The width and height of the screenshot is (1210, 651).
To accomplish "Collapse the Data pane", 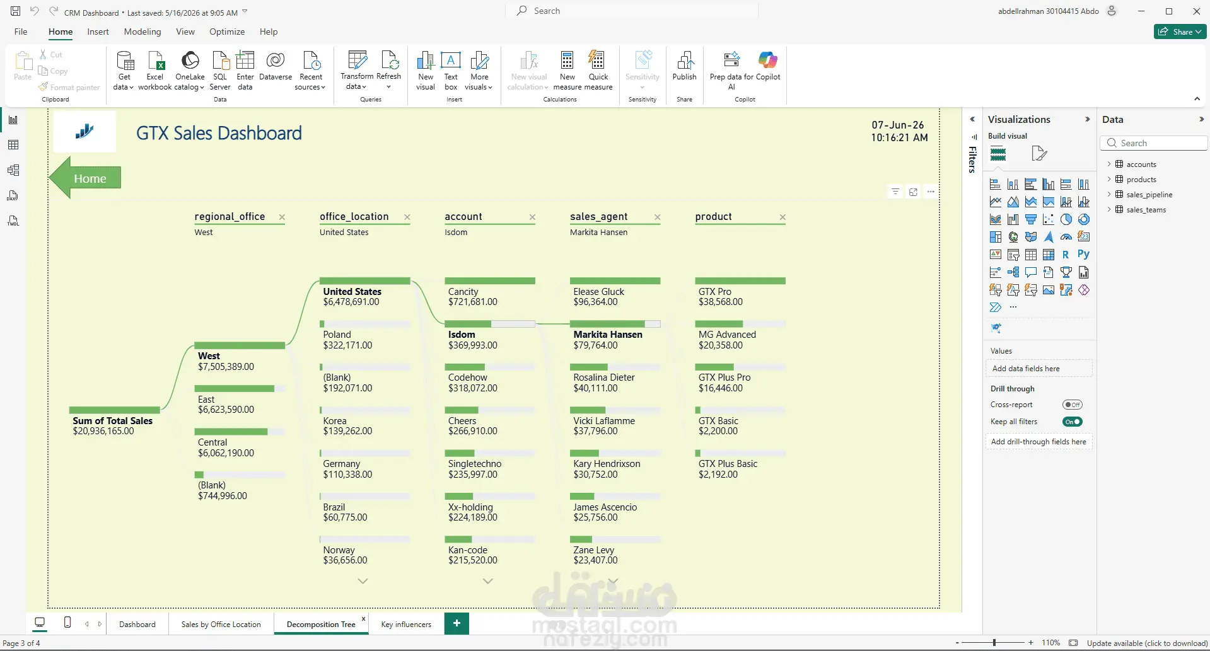I will coord(1201,119).
